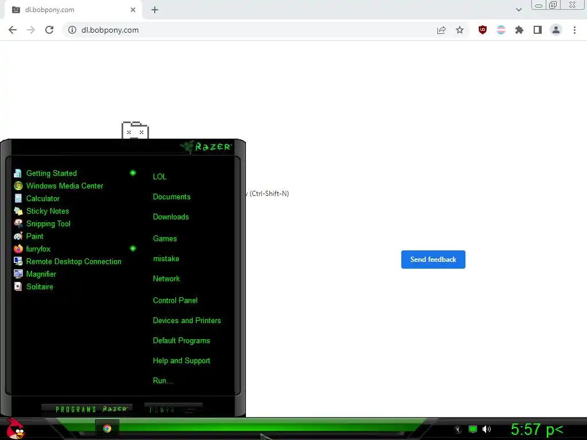587x440 pixels.
Task: Close the dl.bobpony.com tab
Action: pos(133,10)
